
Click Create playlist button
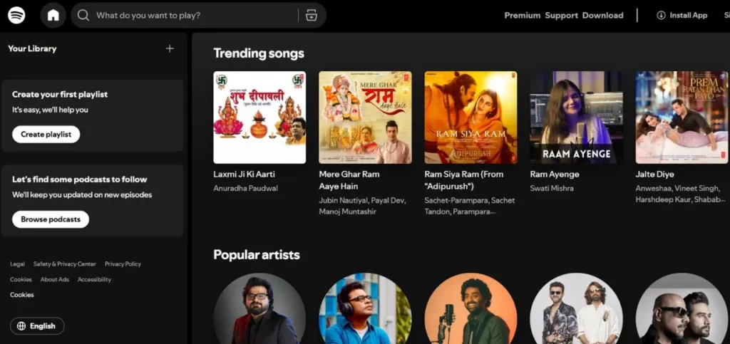46,135
